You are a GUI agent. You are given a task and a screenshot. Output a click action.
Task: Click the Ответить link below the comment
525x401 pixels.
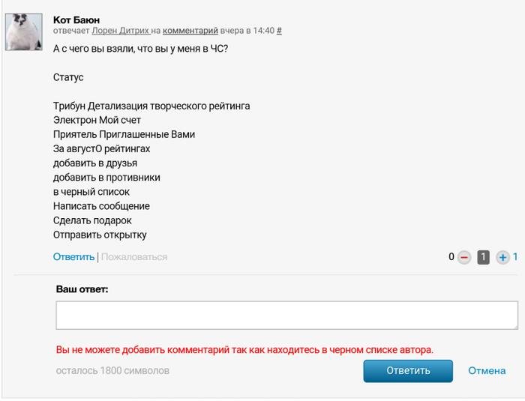pos(73,257)
